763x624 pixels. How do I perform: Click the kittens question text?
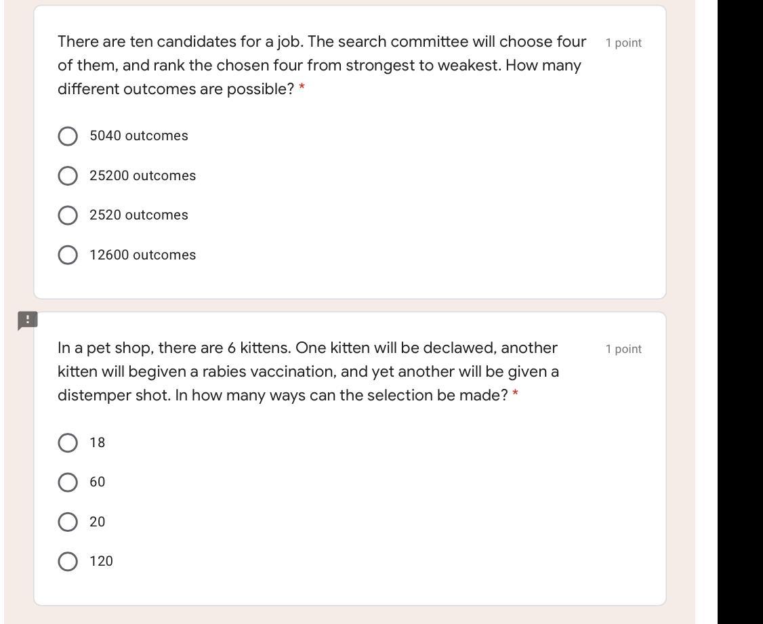(308, 371)
